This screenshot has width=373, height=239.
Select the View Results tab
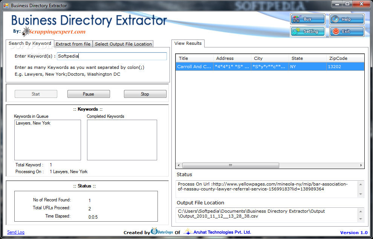(x=188, y=44)
